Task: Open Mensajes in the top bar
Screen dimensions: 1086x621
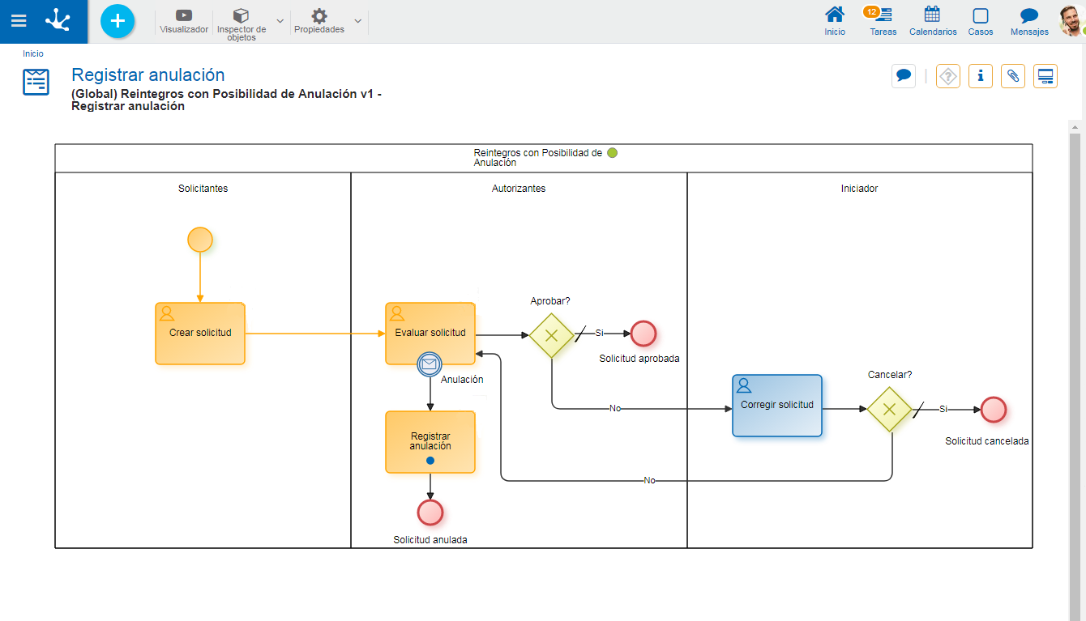Action: (x=1029, y=21)
